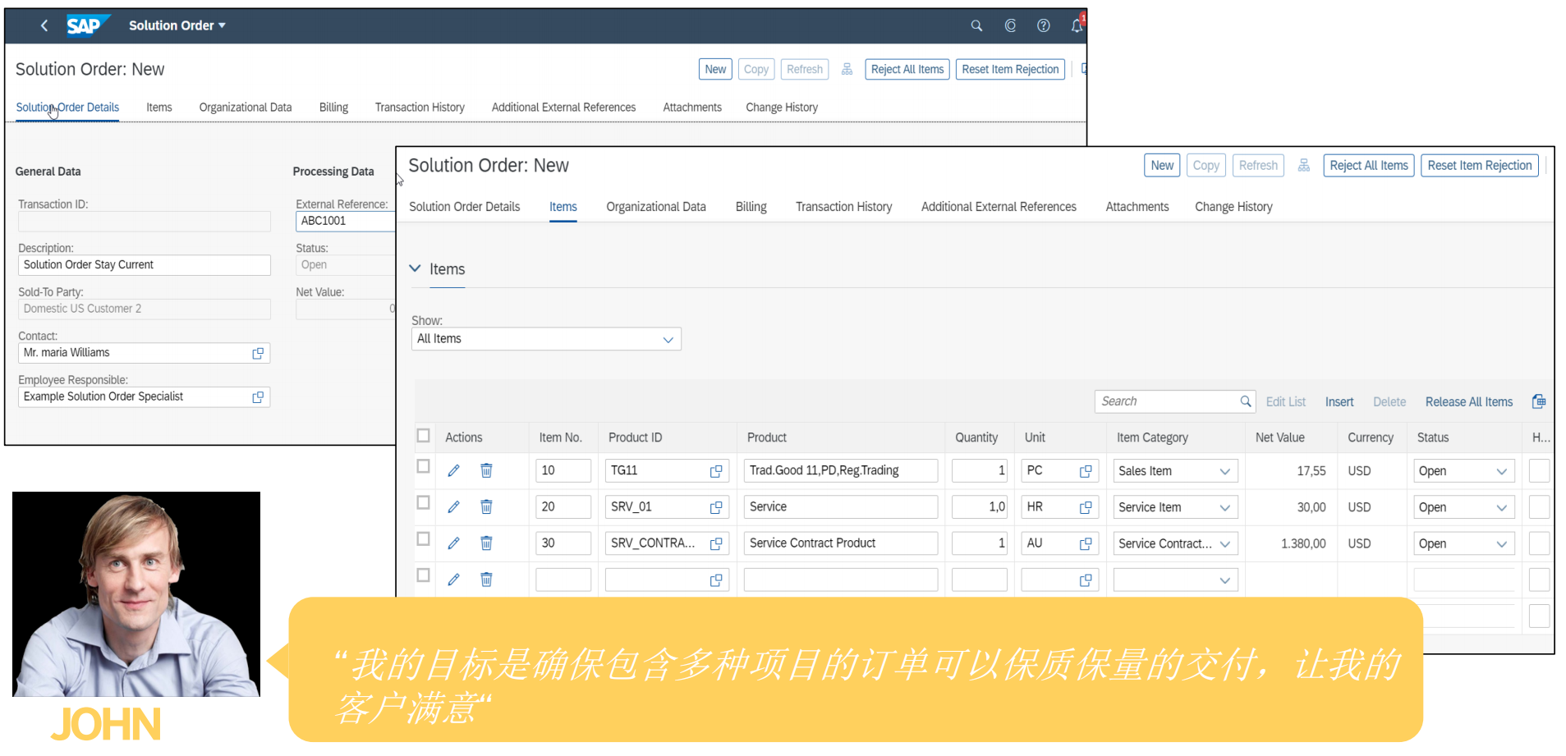Delete item 20 using its trash icon
The height and width of the screenshot is (756, 1566).
pos(486,506)
